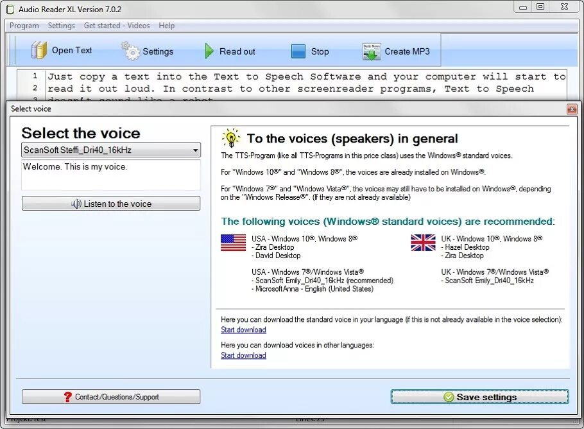The width and height of the screenshot is (584, 429).
Task: Click the first line of text in the main editor
Action: coord(306,76)
